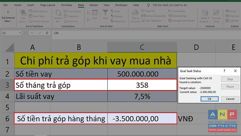Expand Data Validation dropdown arrow
Image resolution: width=241 pixels, height=136 pixels.
point(164,21)
